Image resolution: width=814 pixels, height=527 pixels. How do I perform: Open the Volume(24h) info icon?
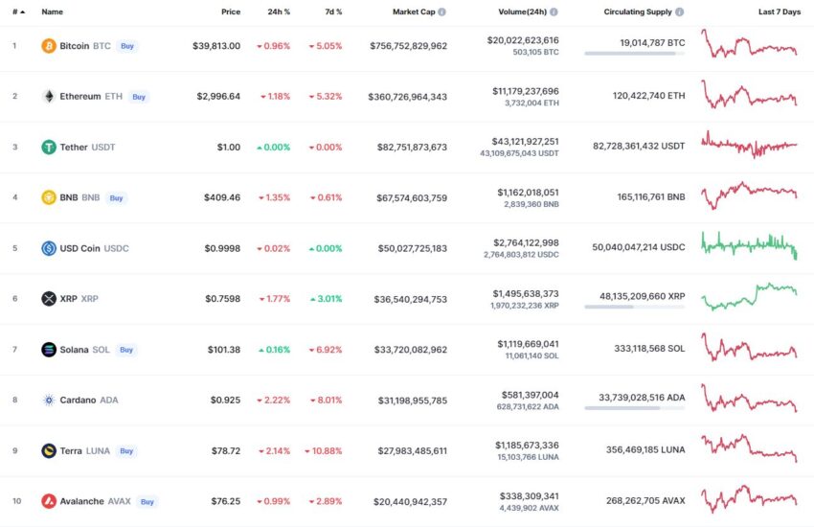[x=554, y=11]
